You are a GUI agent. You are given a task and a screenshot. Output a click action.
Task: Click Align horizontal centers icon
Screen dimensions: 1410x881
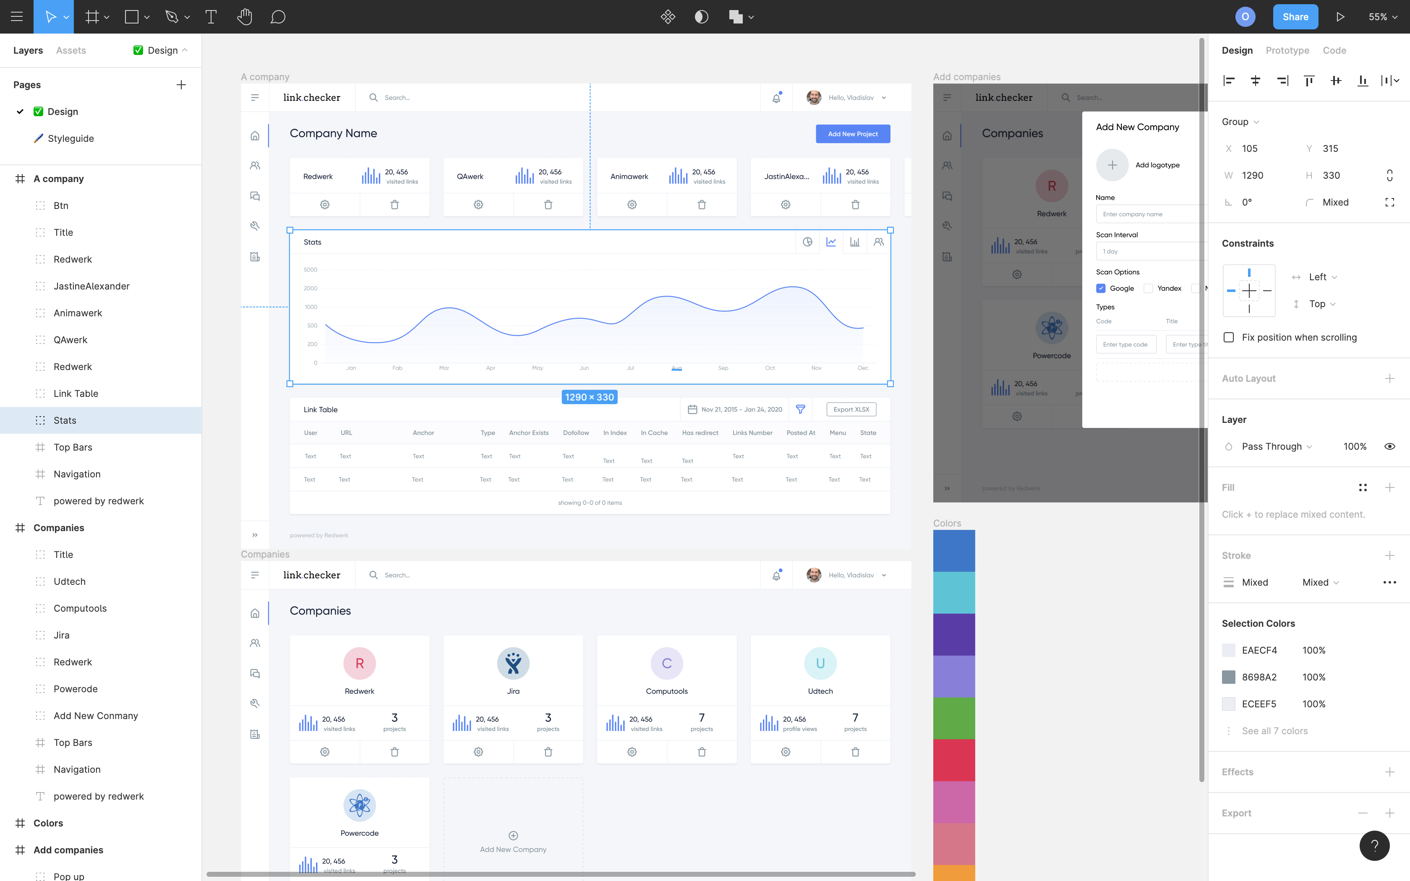point(1256,81)
